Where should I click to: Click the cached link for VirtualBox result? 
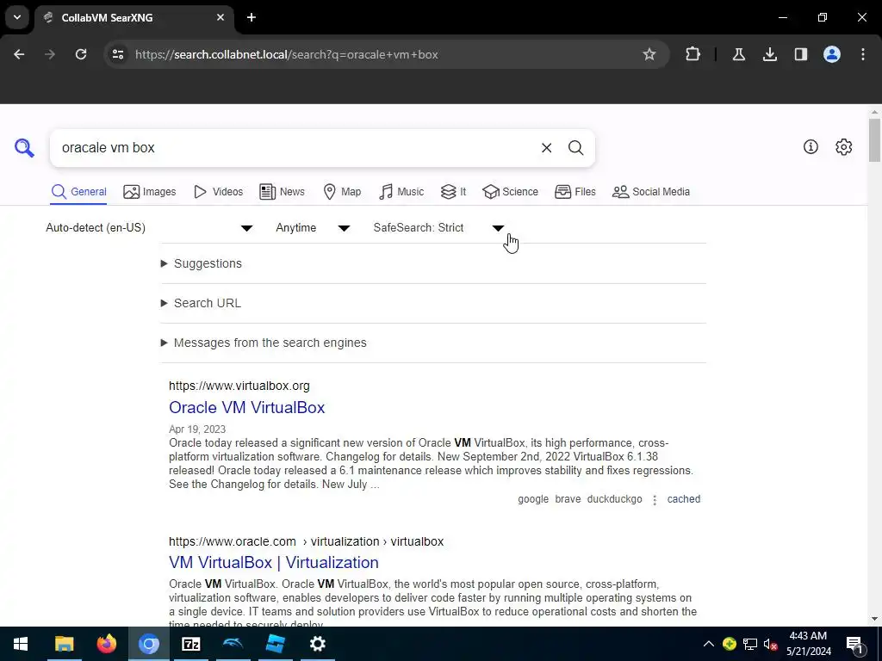click(x=683, y=499)
